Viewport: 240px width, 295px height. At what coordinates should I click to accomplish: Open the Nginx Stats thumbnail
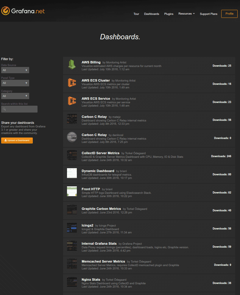click(72, 282)
